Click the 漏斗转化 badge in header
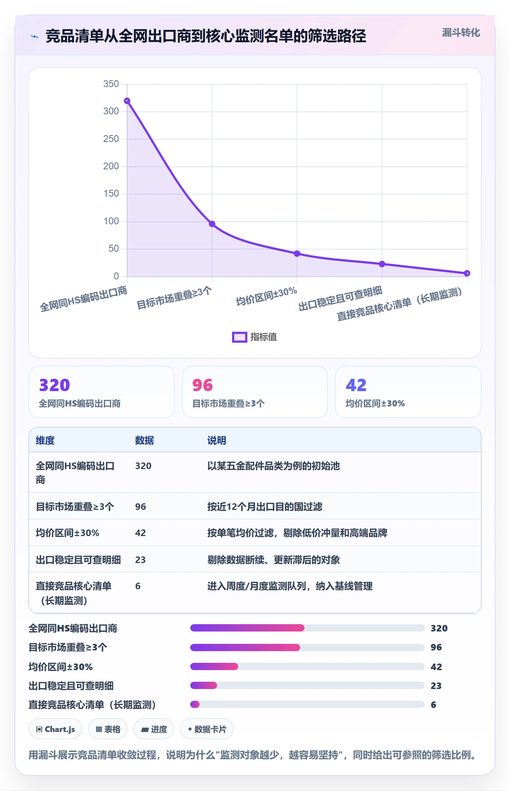The width and height of the screenshot is (510, 791). [461, 33]
